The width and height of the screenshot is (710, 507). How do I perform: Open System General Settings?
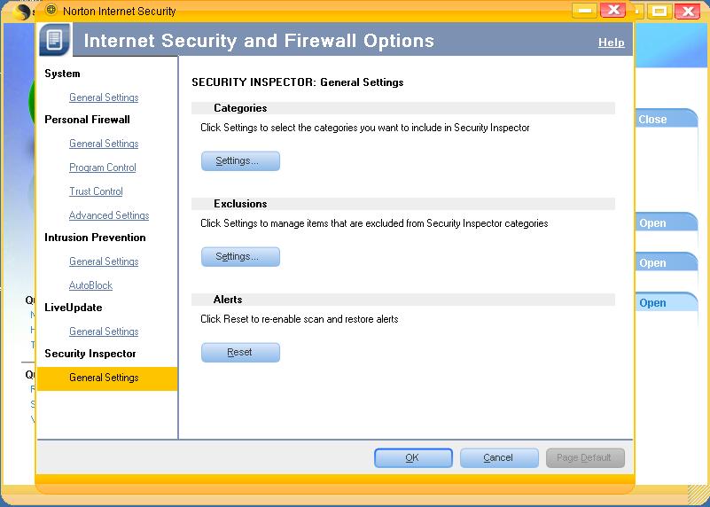104,97
